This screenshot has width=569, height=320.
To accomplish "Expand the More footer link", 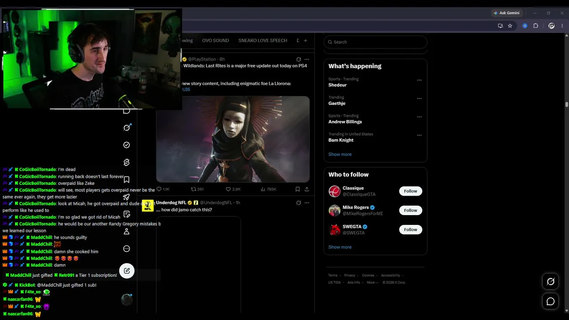I will (x=373, y=282).
